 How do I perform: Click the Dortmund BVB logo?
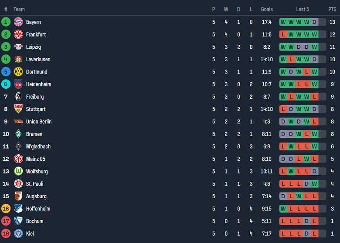coord(18,72)
